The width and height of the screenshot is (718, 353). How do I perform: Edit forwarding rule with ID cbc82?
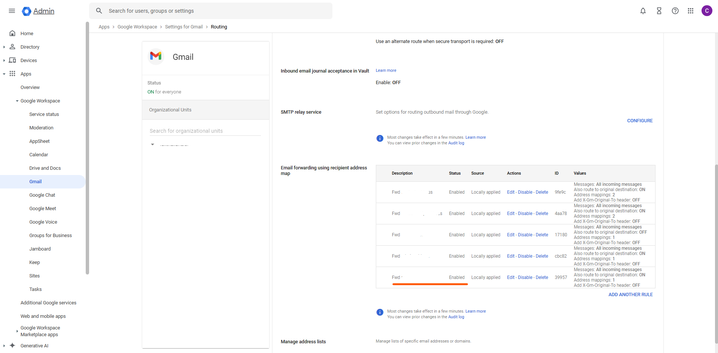tap(511, 256)
